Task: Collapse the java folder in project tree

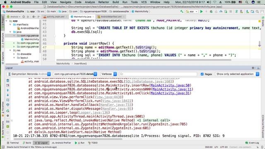Action: coord(10,32)
